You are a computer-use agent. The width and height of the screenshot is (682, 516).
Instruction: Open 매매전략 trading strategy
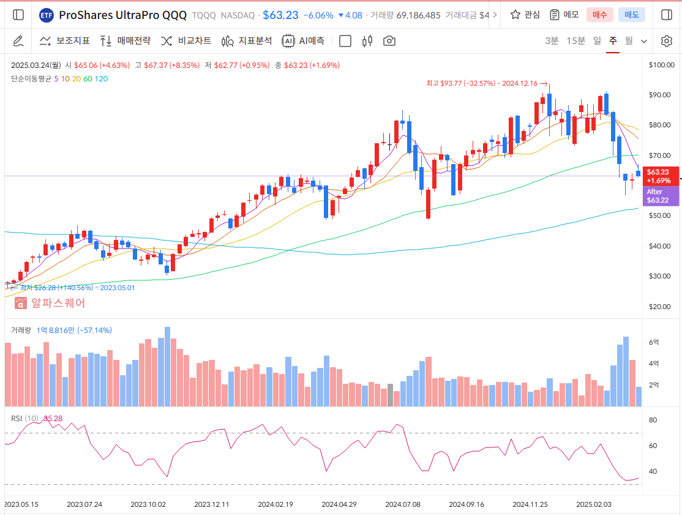point(126,41)
